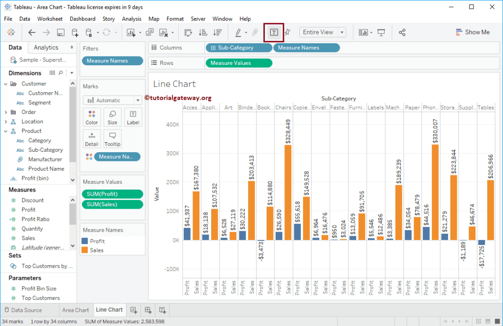Image resolution: width=503 pixels, height=326 pixels.
Task: Select Top Customers by Profit set
Action: 47,266
